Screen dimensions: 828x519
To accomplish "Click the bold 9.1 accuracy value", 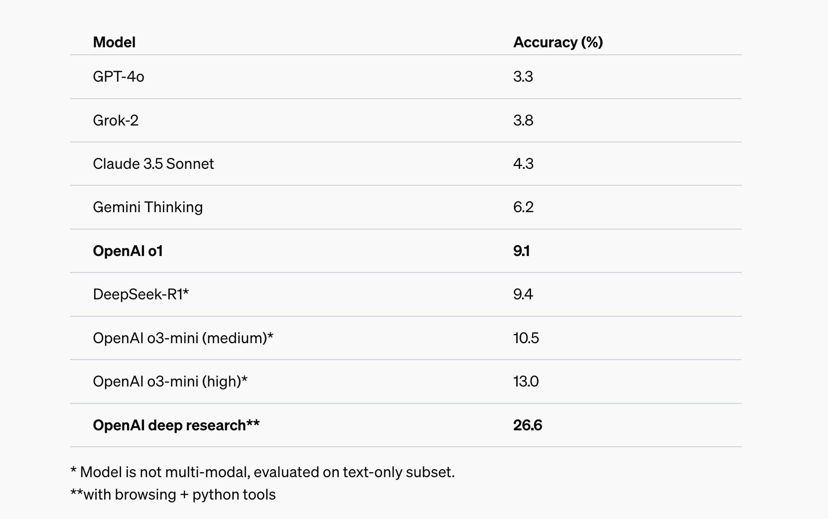I will (x=522, y=251).
